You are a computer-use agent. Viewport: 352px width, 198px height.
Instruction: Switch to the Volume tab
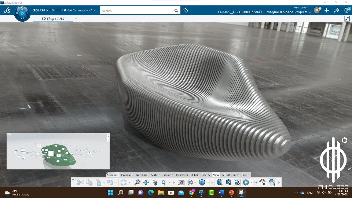168,175
